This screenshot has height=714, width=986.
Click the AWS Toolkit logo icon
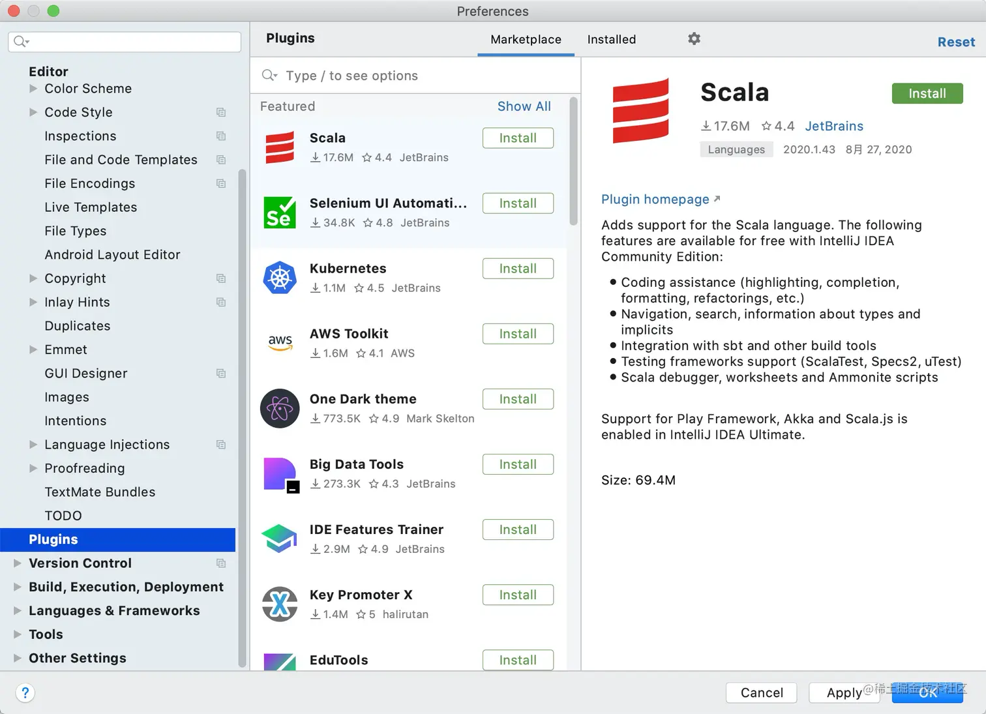280,343
